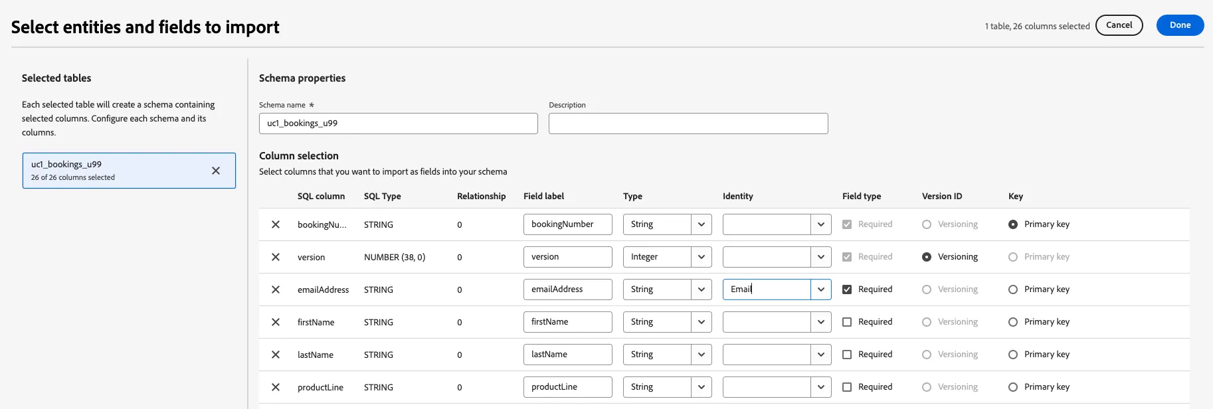Click the Version ID column header
1213x409 pixels.
[942, 197]
